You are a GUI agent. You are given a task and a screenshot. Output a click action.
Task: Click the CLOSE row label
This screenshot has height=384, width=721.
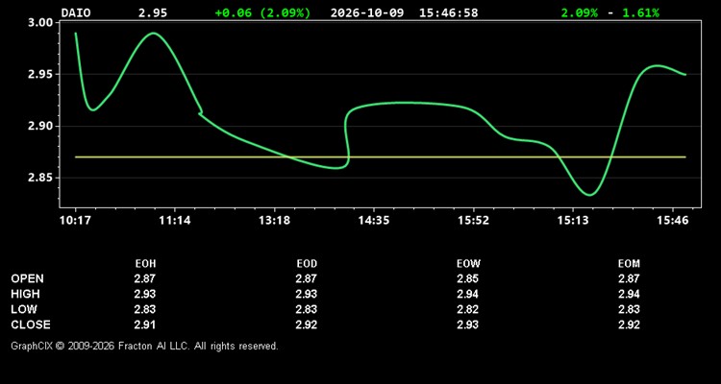[x=31, y=324]
